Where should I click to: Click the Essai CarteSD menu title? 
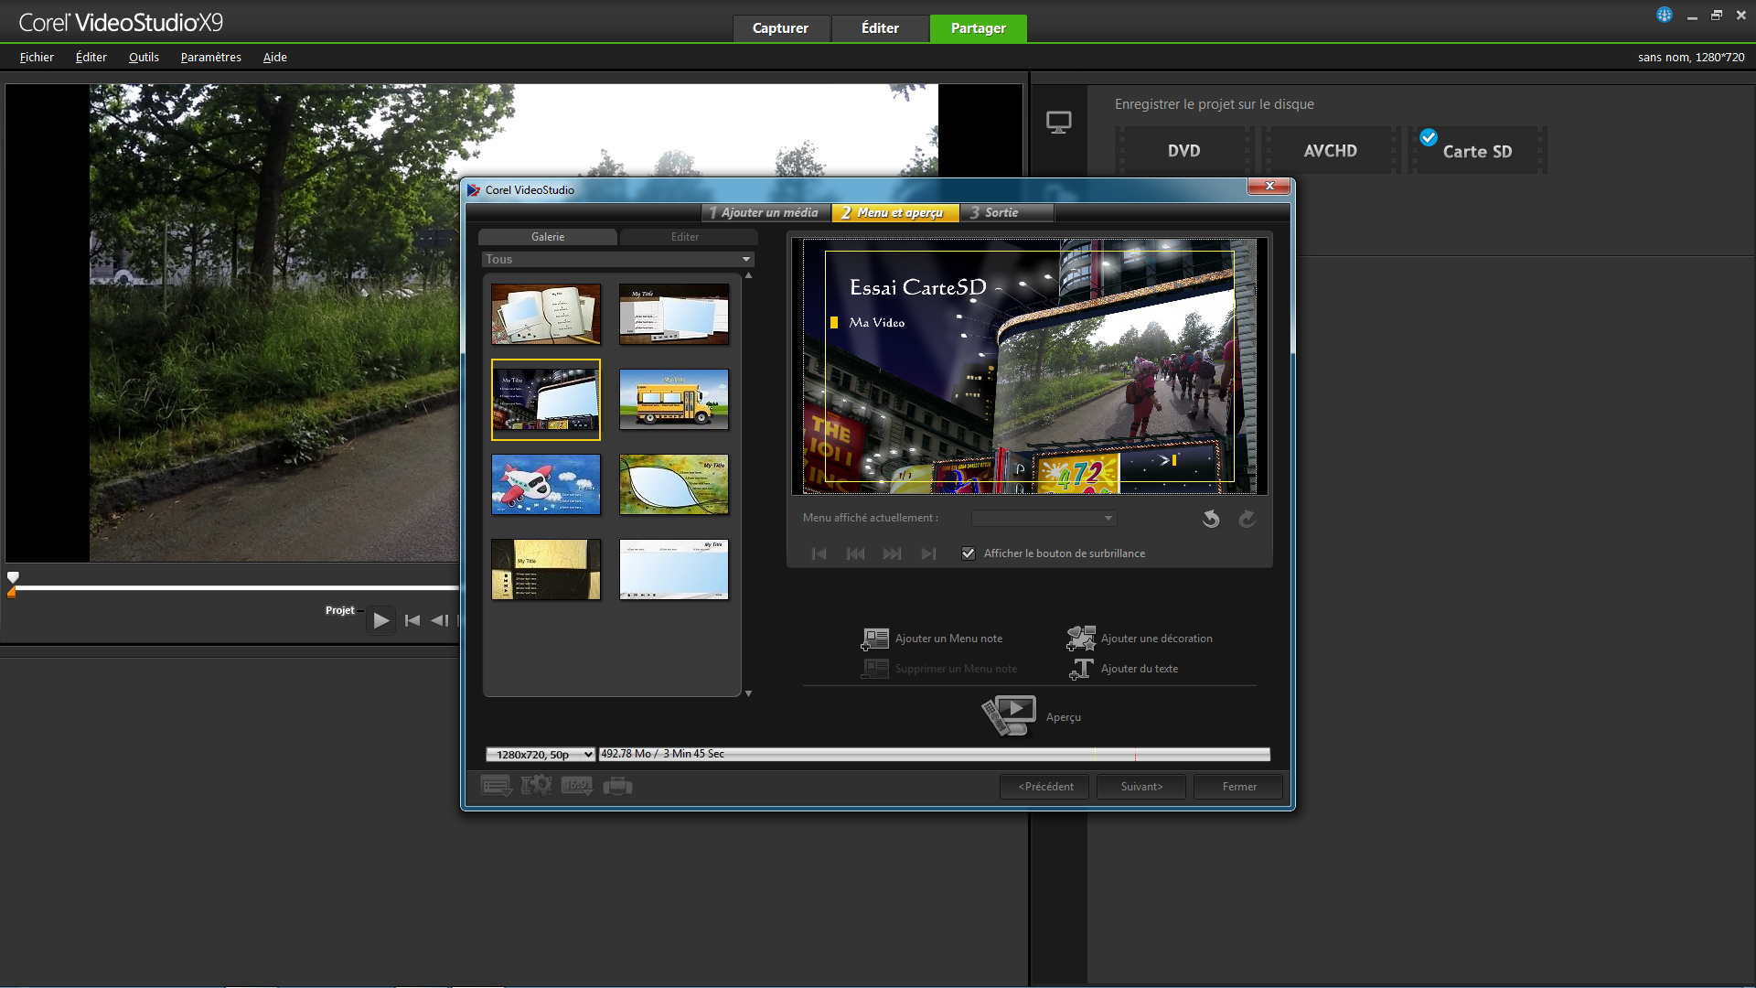(917, 287)
